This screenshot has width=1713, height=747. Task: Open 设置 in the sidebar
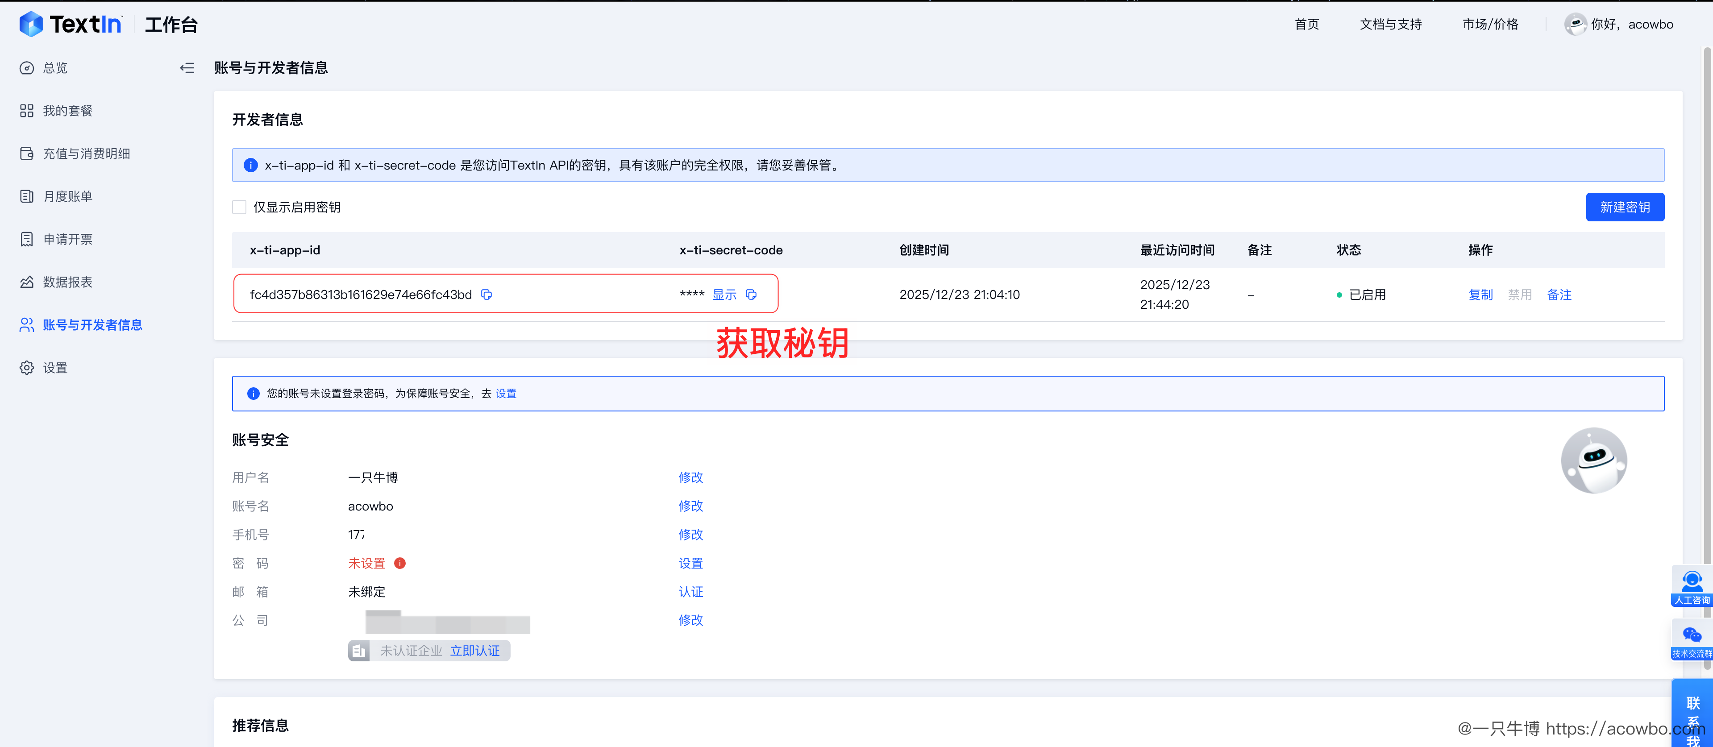click(54, 368)
